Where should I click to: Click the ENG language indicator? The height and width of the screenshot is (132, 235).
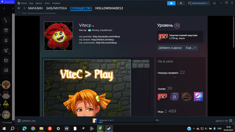pos(220,129)
